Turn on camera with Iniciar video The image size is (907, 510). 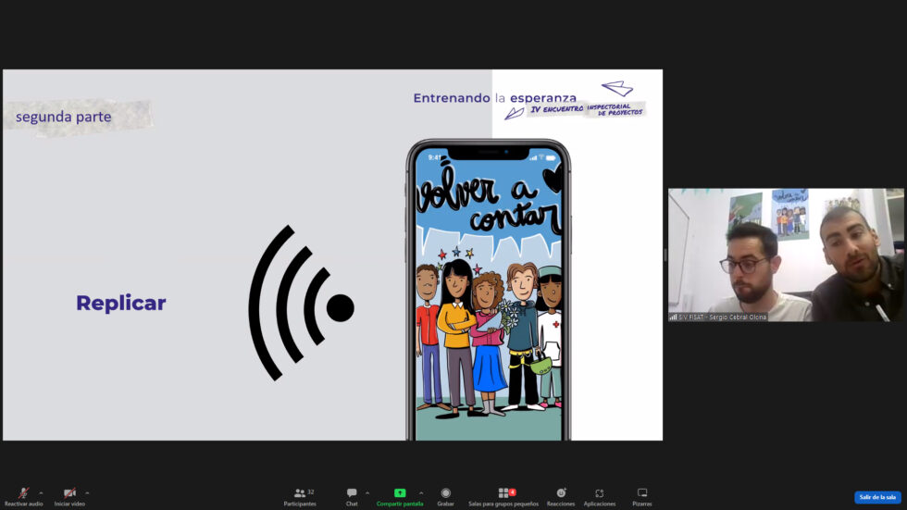coord(69,496)
